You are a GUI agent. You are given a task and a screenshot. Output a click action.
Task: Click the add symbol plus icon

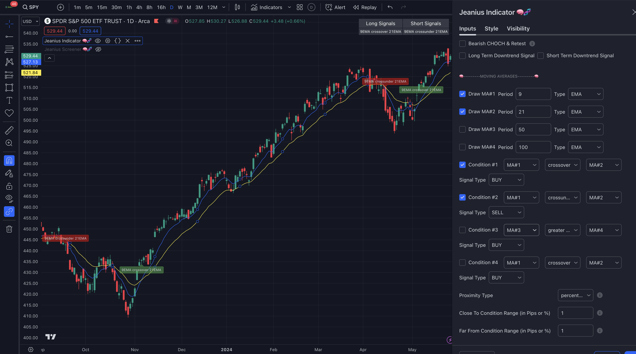click(60, 7)
